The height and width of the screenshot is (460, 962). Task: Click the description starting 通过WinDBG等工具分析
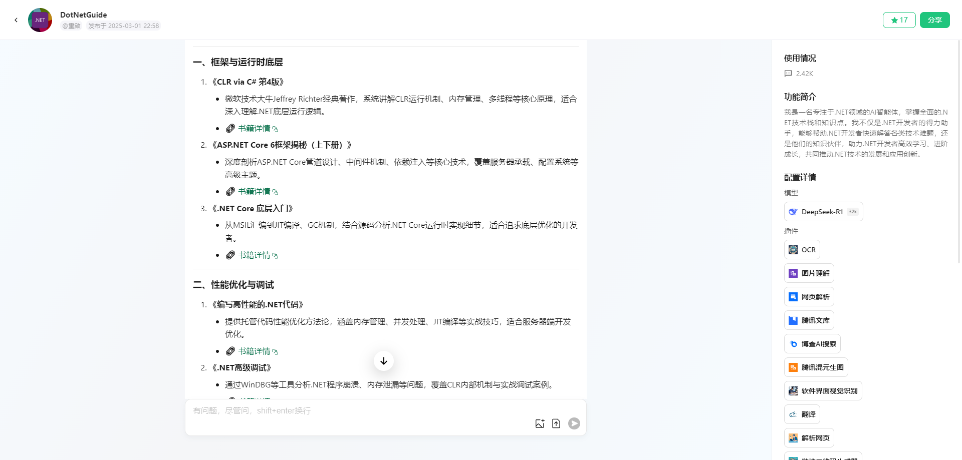tap(390, 385)
